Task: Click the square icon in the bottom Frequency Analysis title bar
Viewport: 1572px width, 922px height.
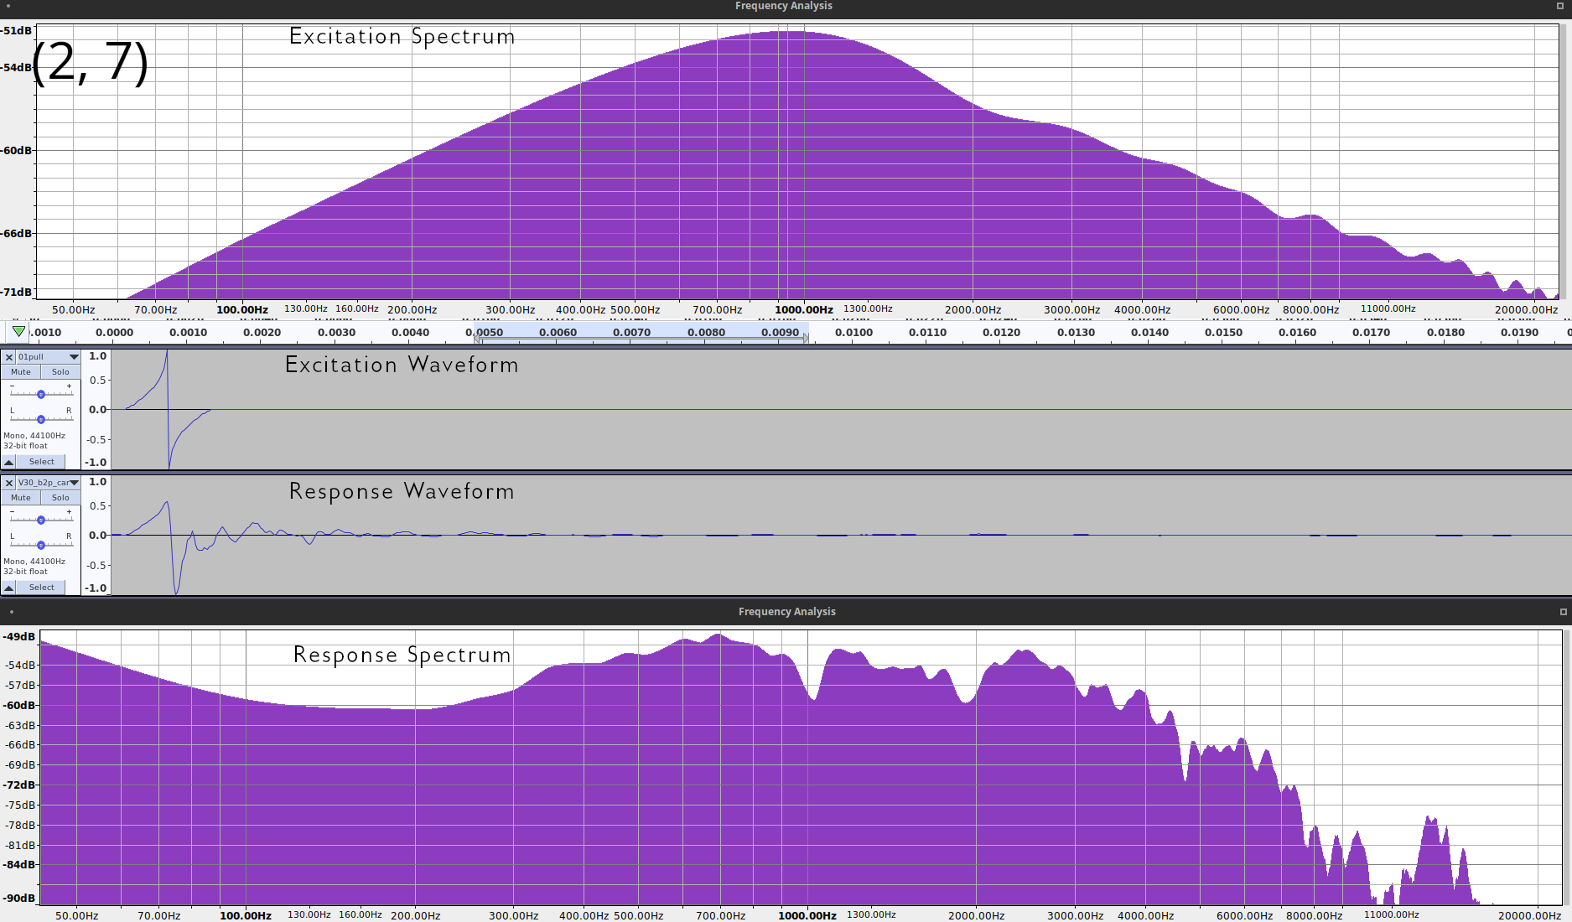Action: [x=1563, y=612]
